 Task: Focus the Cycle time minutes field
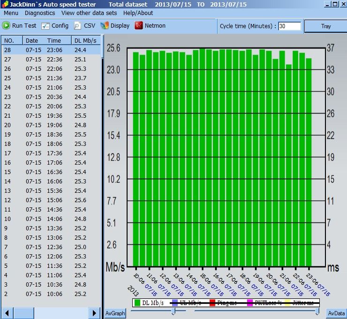click(289, 26)
